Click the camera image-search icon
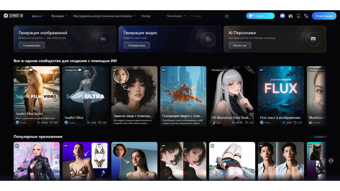The height and width of the screenshot is (191, 340). [x=227, y=16]
